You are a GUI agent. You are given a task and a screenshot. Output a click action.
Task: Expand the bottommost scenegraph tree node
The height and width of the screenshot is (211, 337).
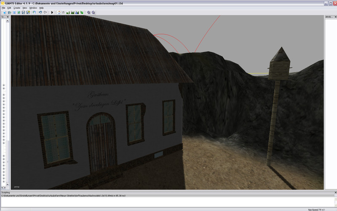(4, 181)
